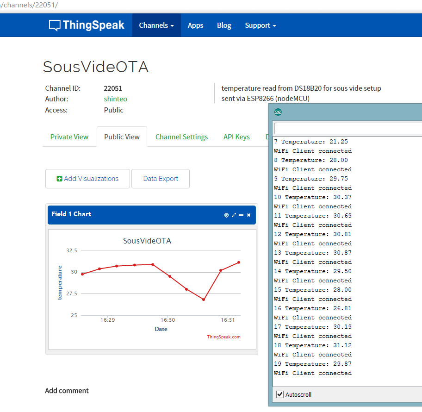Click serial line '11 Temperature: 30.69'
The width and height of the screenshot is (422, 412).
(313, 216)
